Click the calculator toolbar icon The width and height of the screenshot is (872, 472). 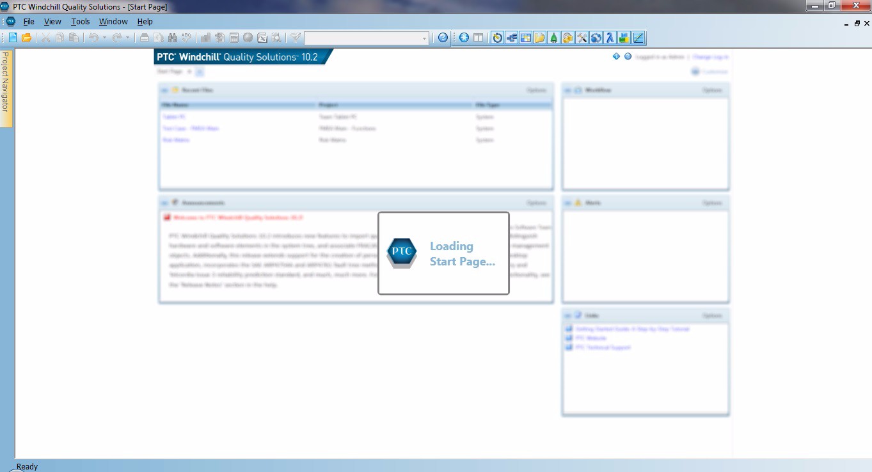(x=234, y=38)
